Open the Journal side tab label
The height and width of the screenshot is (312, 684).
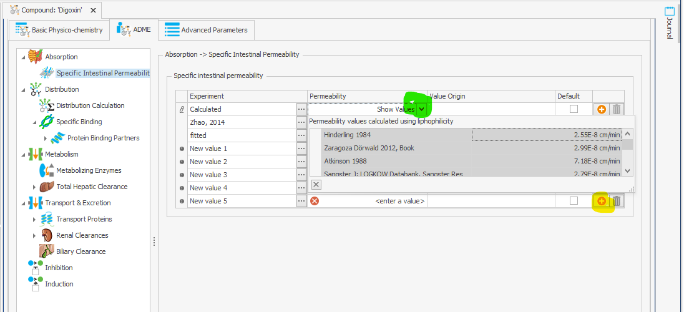tap(670, 29)
